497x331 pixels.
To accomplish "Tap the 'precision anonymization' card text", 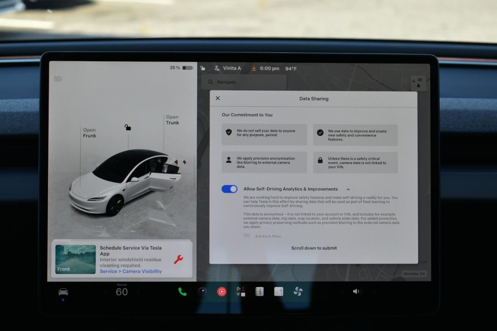I will (x=266, y=162).
